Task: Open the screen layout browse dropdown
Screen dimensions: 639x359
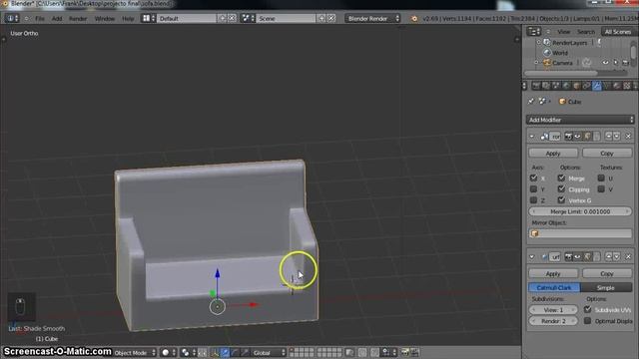Action: tap(149, 18)
